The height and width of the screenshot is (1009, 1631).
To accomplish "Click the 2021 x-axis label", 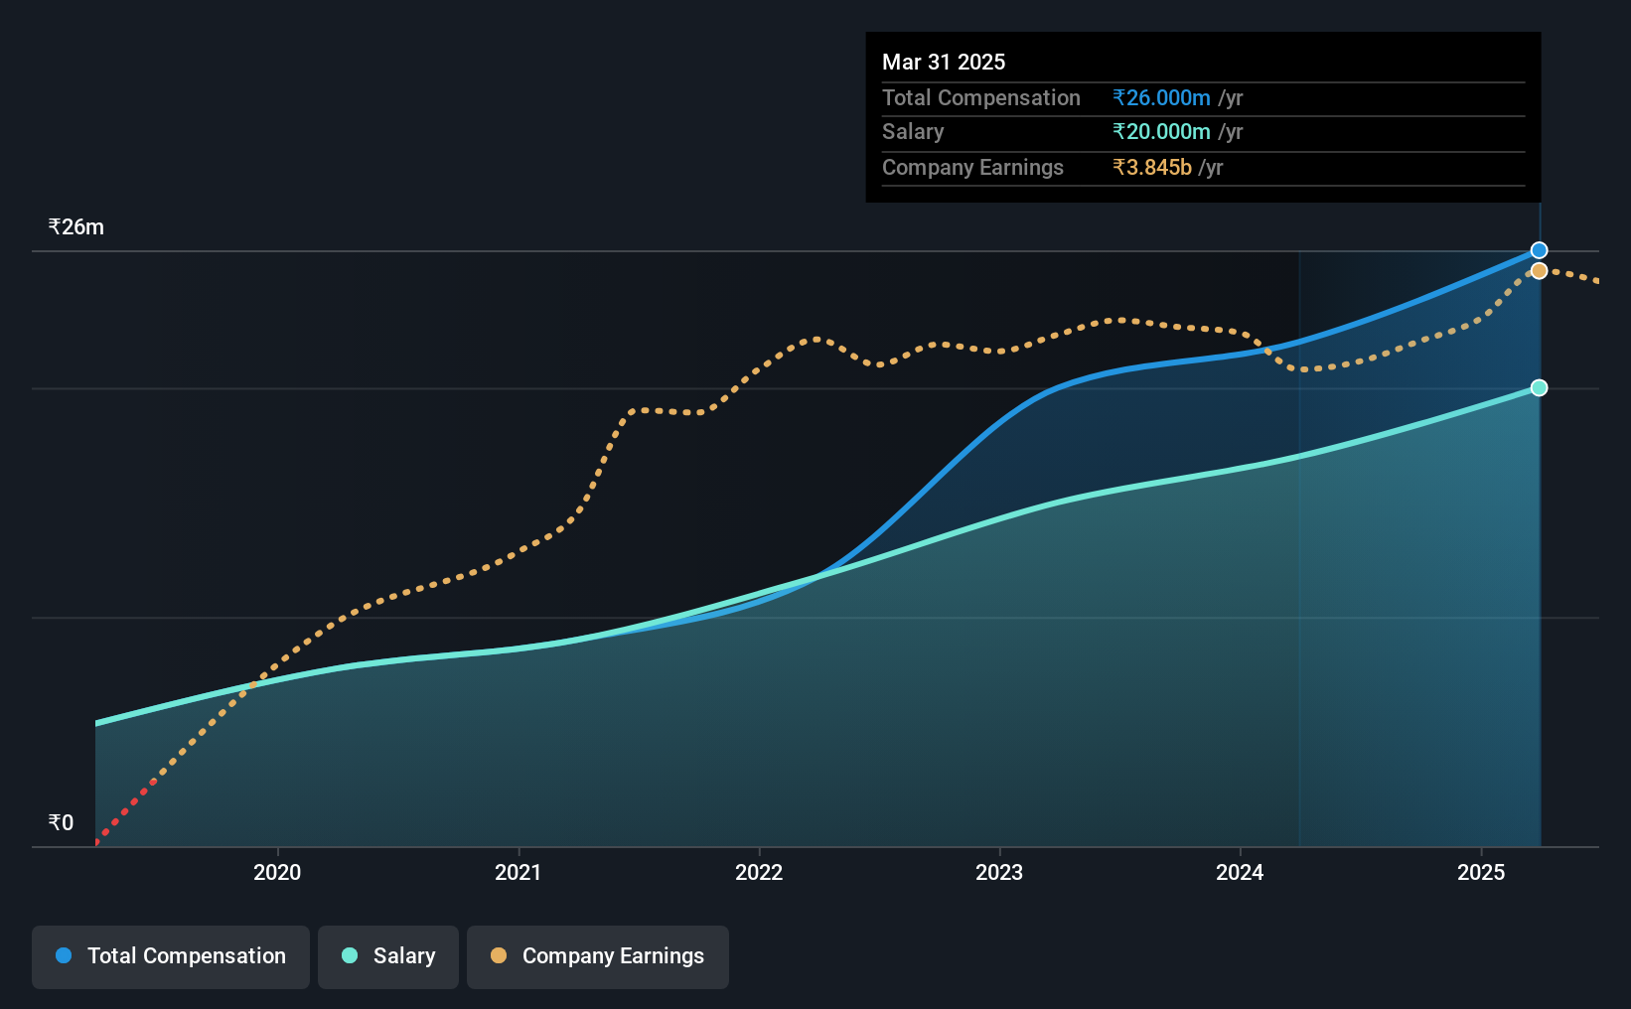I will (519, 872).
